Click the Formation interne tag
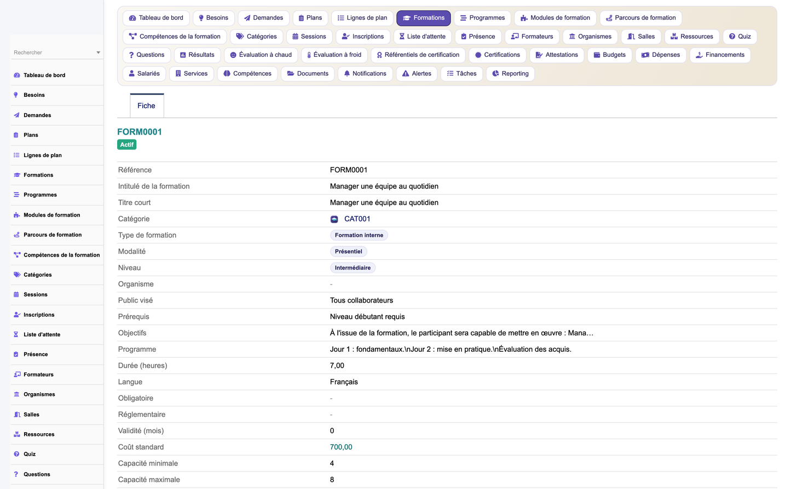 359,235
